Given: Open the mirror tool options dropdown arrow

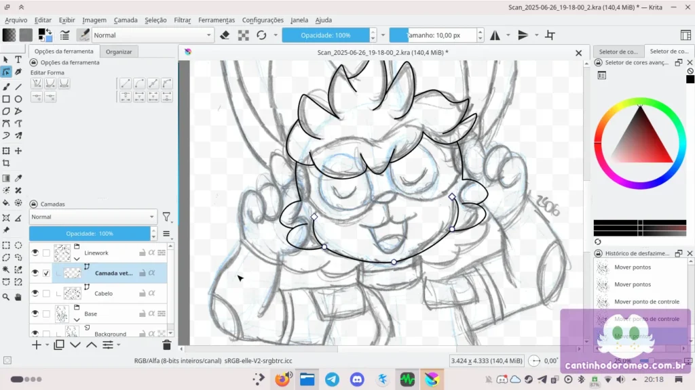Looking at the screenshot, I should pos(508,35).
